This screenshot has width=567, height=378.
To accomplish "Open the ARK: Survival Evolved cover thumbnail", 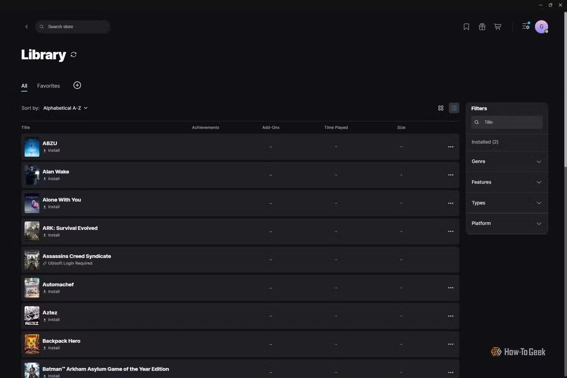I will (x=32, y=231).
